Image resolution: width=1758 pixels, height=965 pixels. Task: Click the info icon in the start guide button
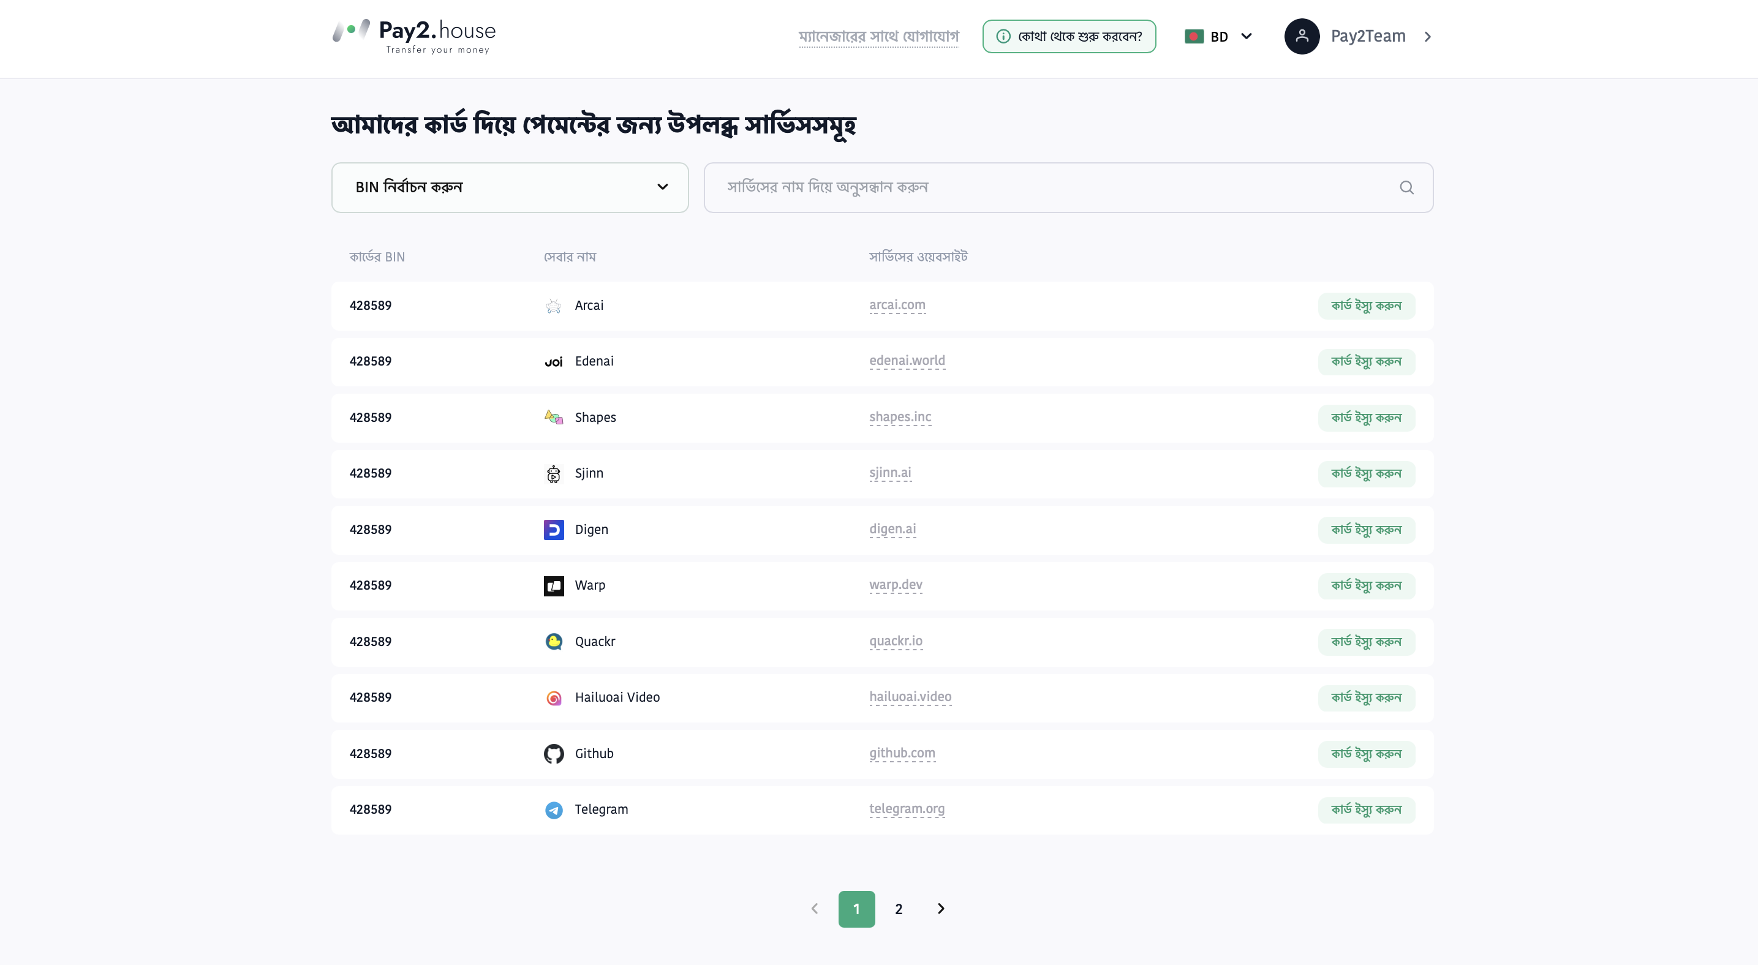pyautogui.click(x=1003, y=36)
